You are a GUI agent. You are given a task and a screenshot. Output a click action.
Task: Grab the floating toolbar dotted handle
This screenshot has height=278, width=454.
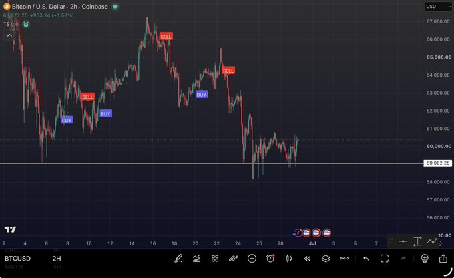pos(391,241)
